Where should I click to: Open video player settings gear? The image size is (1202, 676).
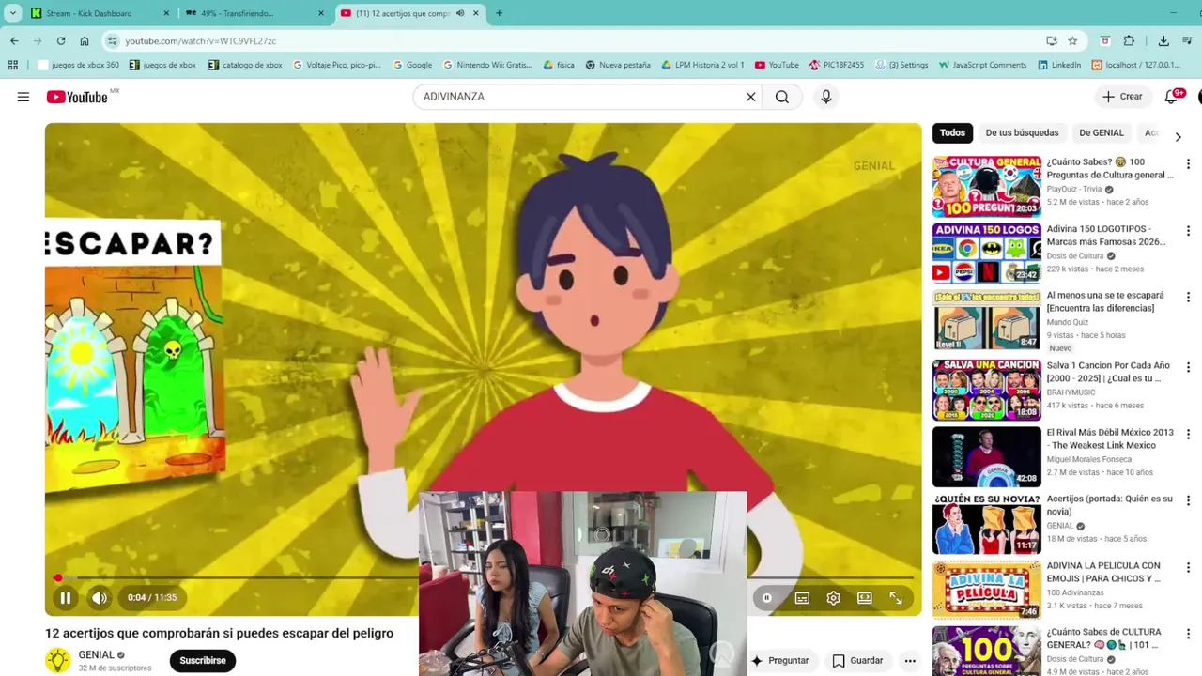[x=833, y=598]
